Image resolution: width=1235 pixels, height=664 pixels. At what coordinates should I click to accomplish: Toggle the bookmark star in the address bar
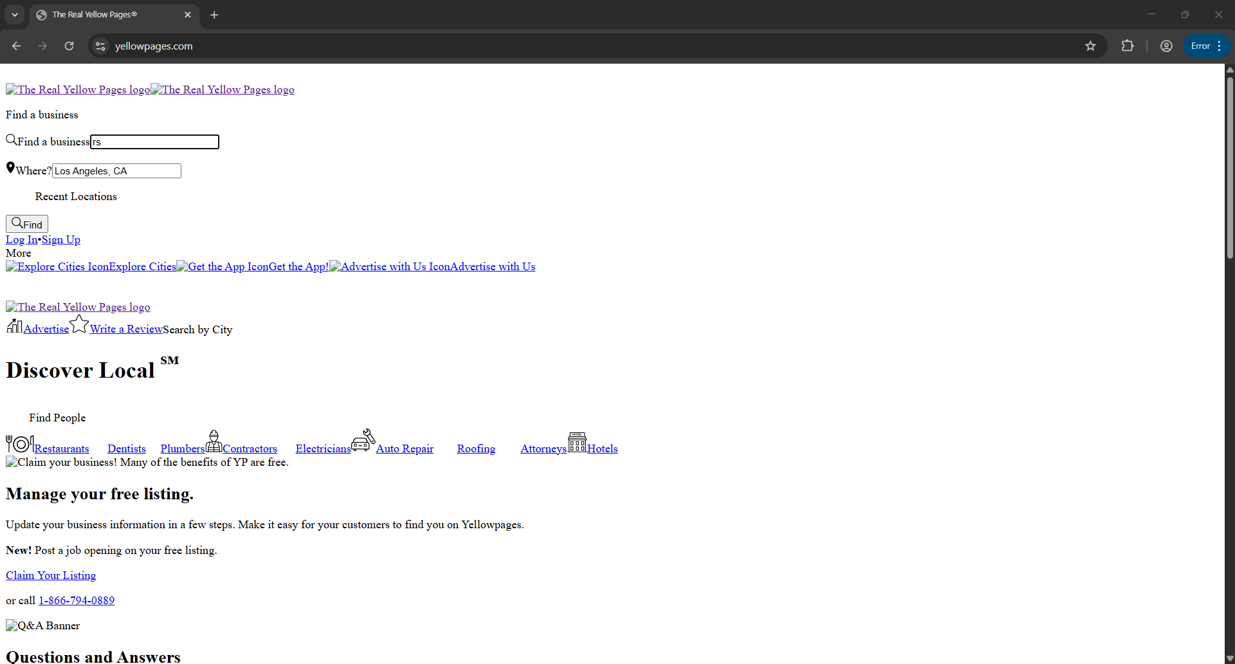point(1091,46)
